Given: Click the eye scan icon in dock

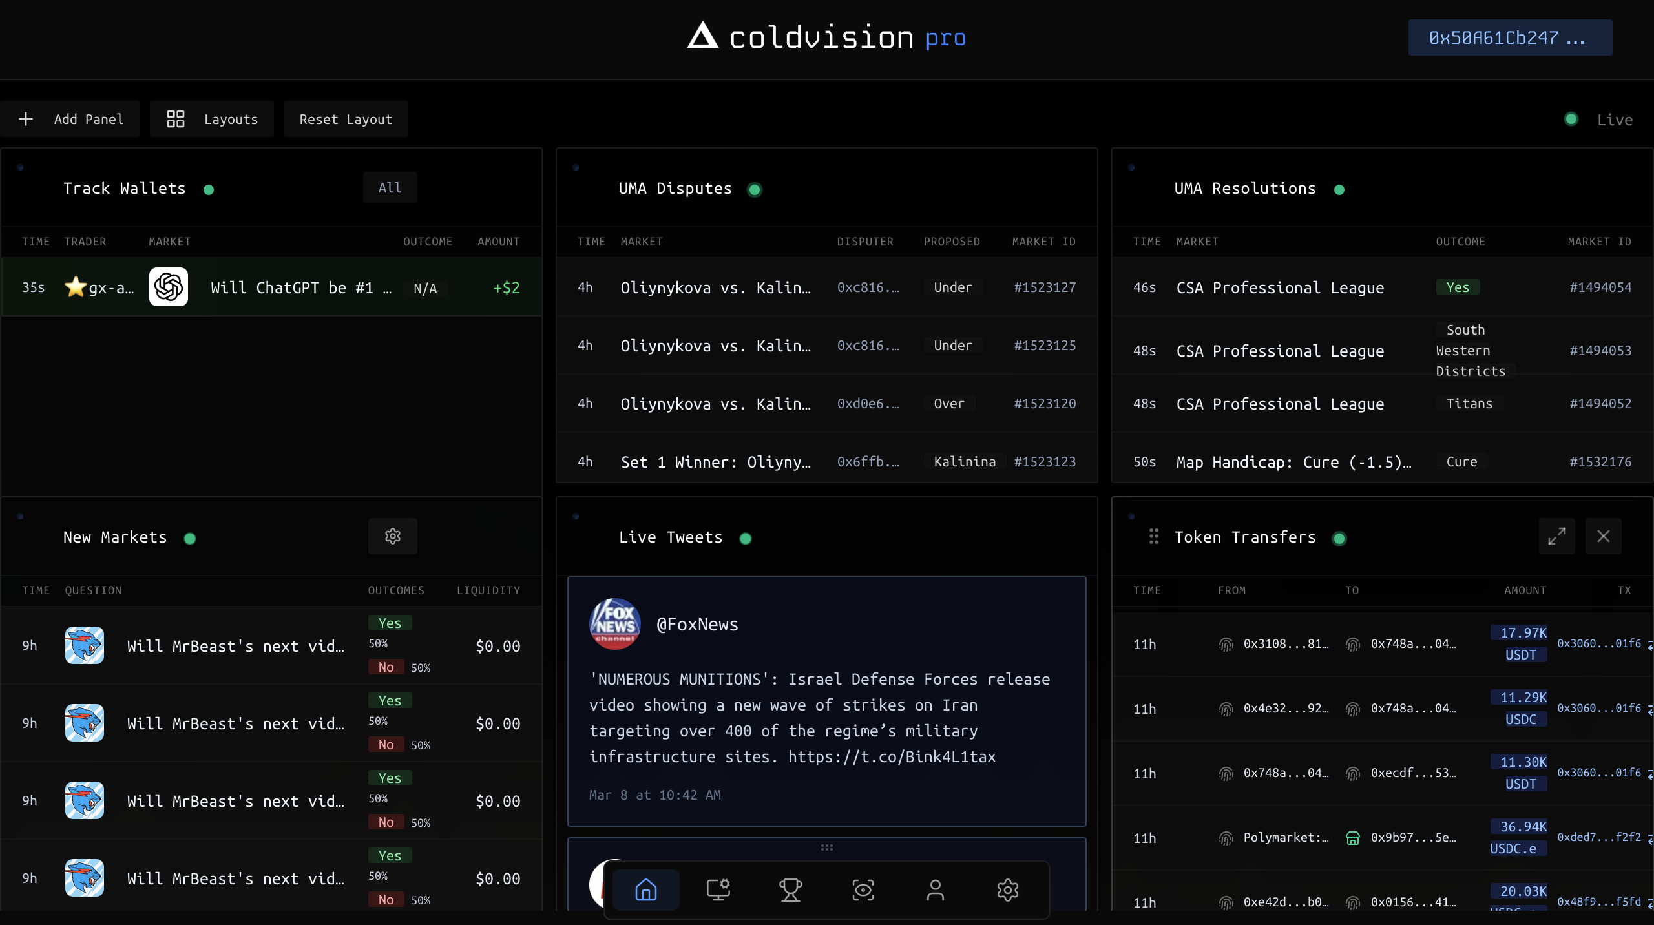Looking at the screenshot, I should click(x=863, y=889).
